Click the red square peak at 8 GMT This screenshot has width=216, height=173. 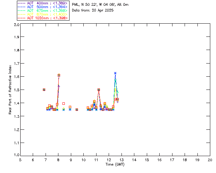point(59,75)
